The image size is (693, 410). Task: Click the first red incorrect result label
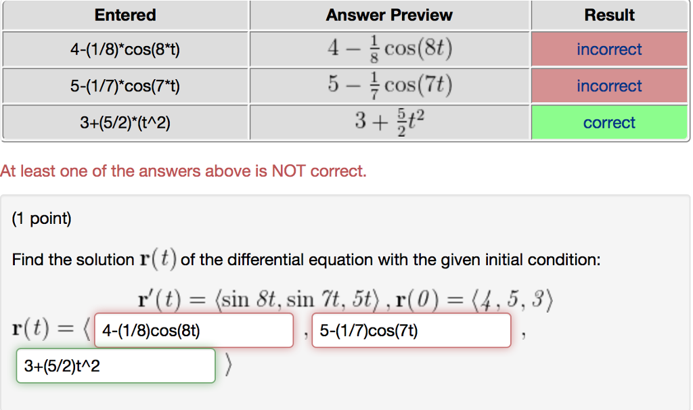[608, 49]
